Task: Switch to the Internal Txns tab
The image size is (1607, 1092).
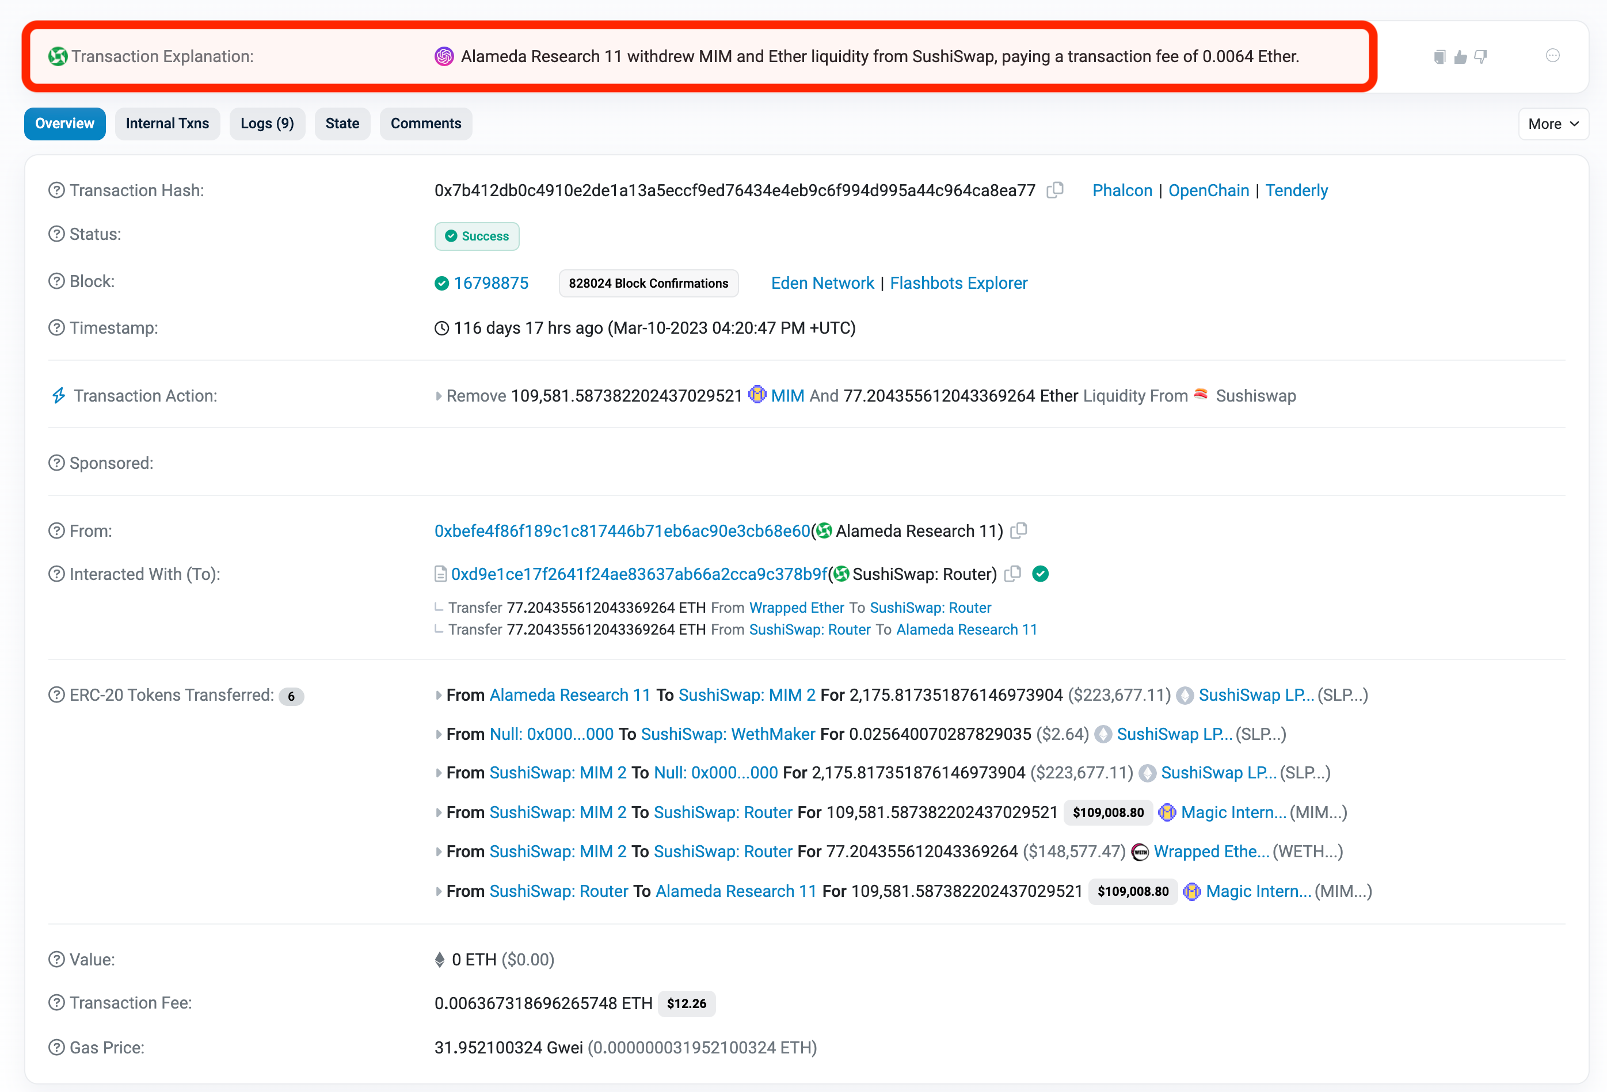Action: [167, 124]
